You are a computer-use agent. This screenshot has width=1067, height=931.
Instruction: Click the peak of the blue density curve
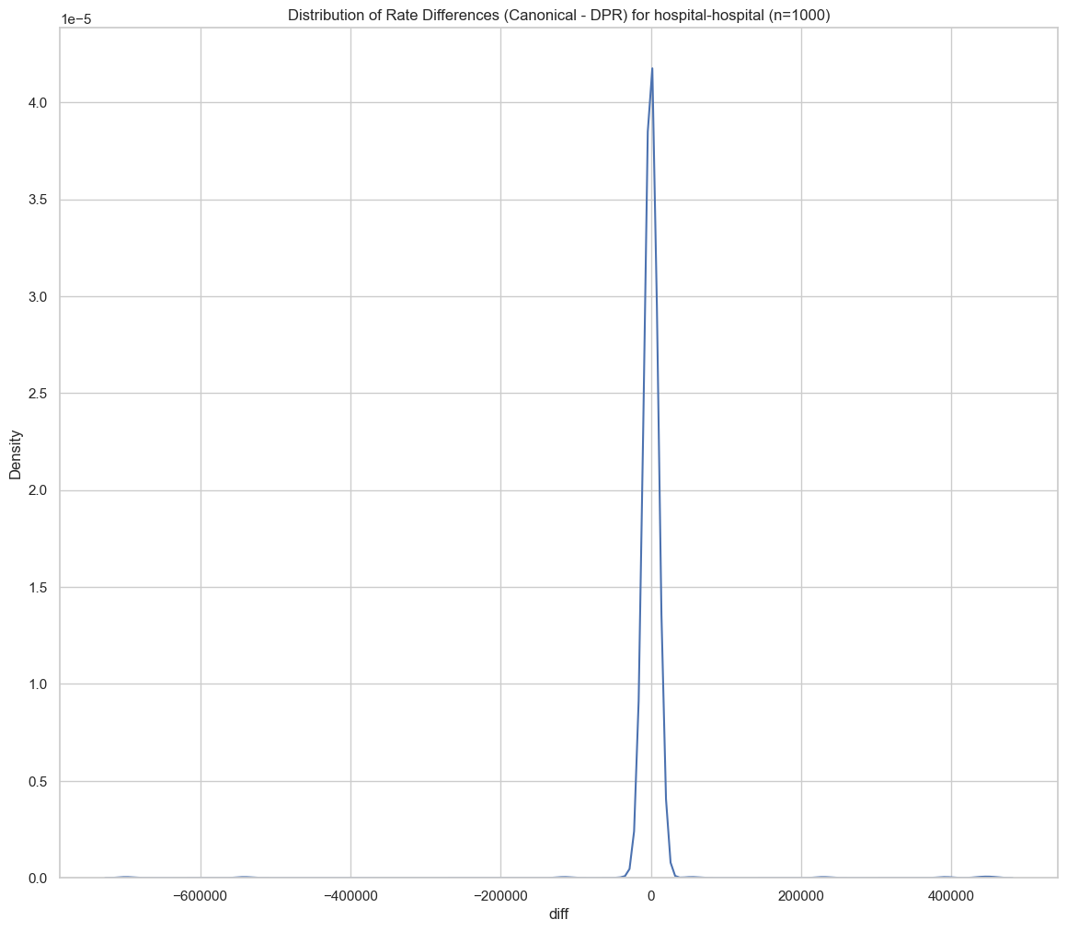pos(652,69)
